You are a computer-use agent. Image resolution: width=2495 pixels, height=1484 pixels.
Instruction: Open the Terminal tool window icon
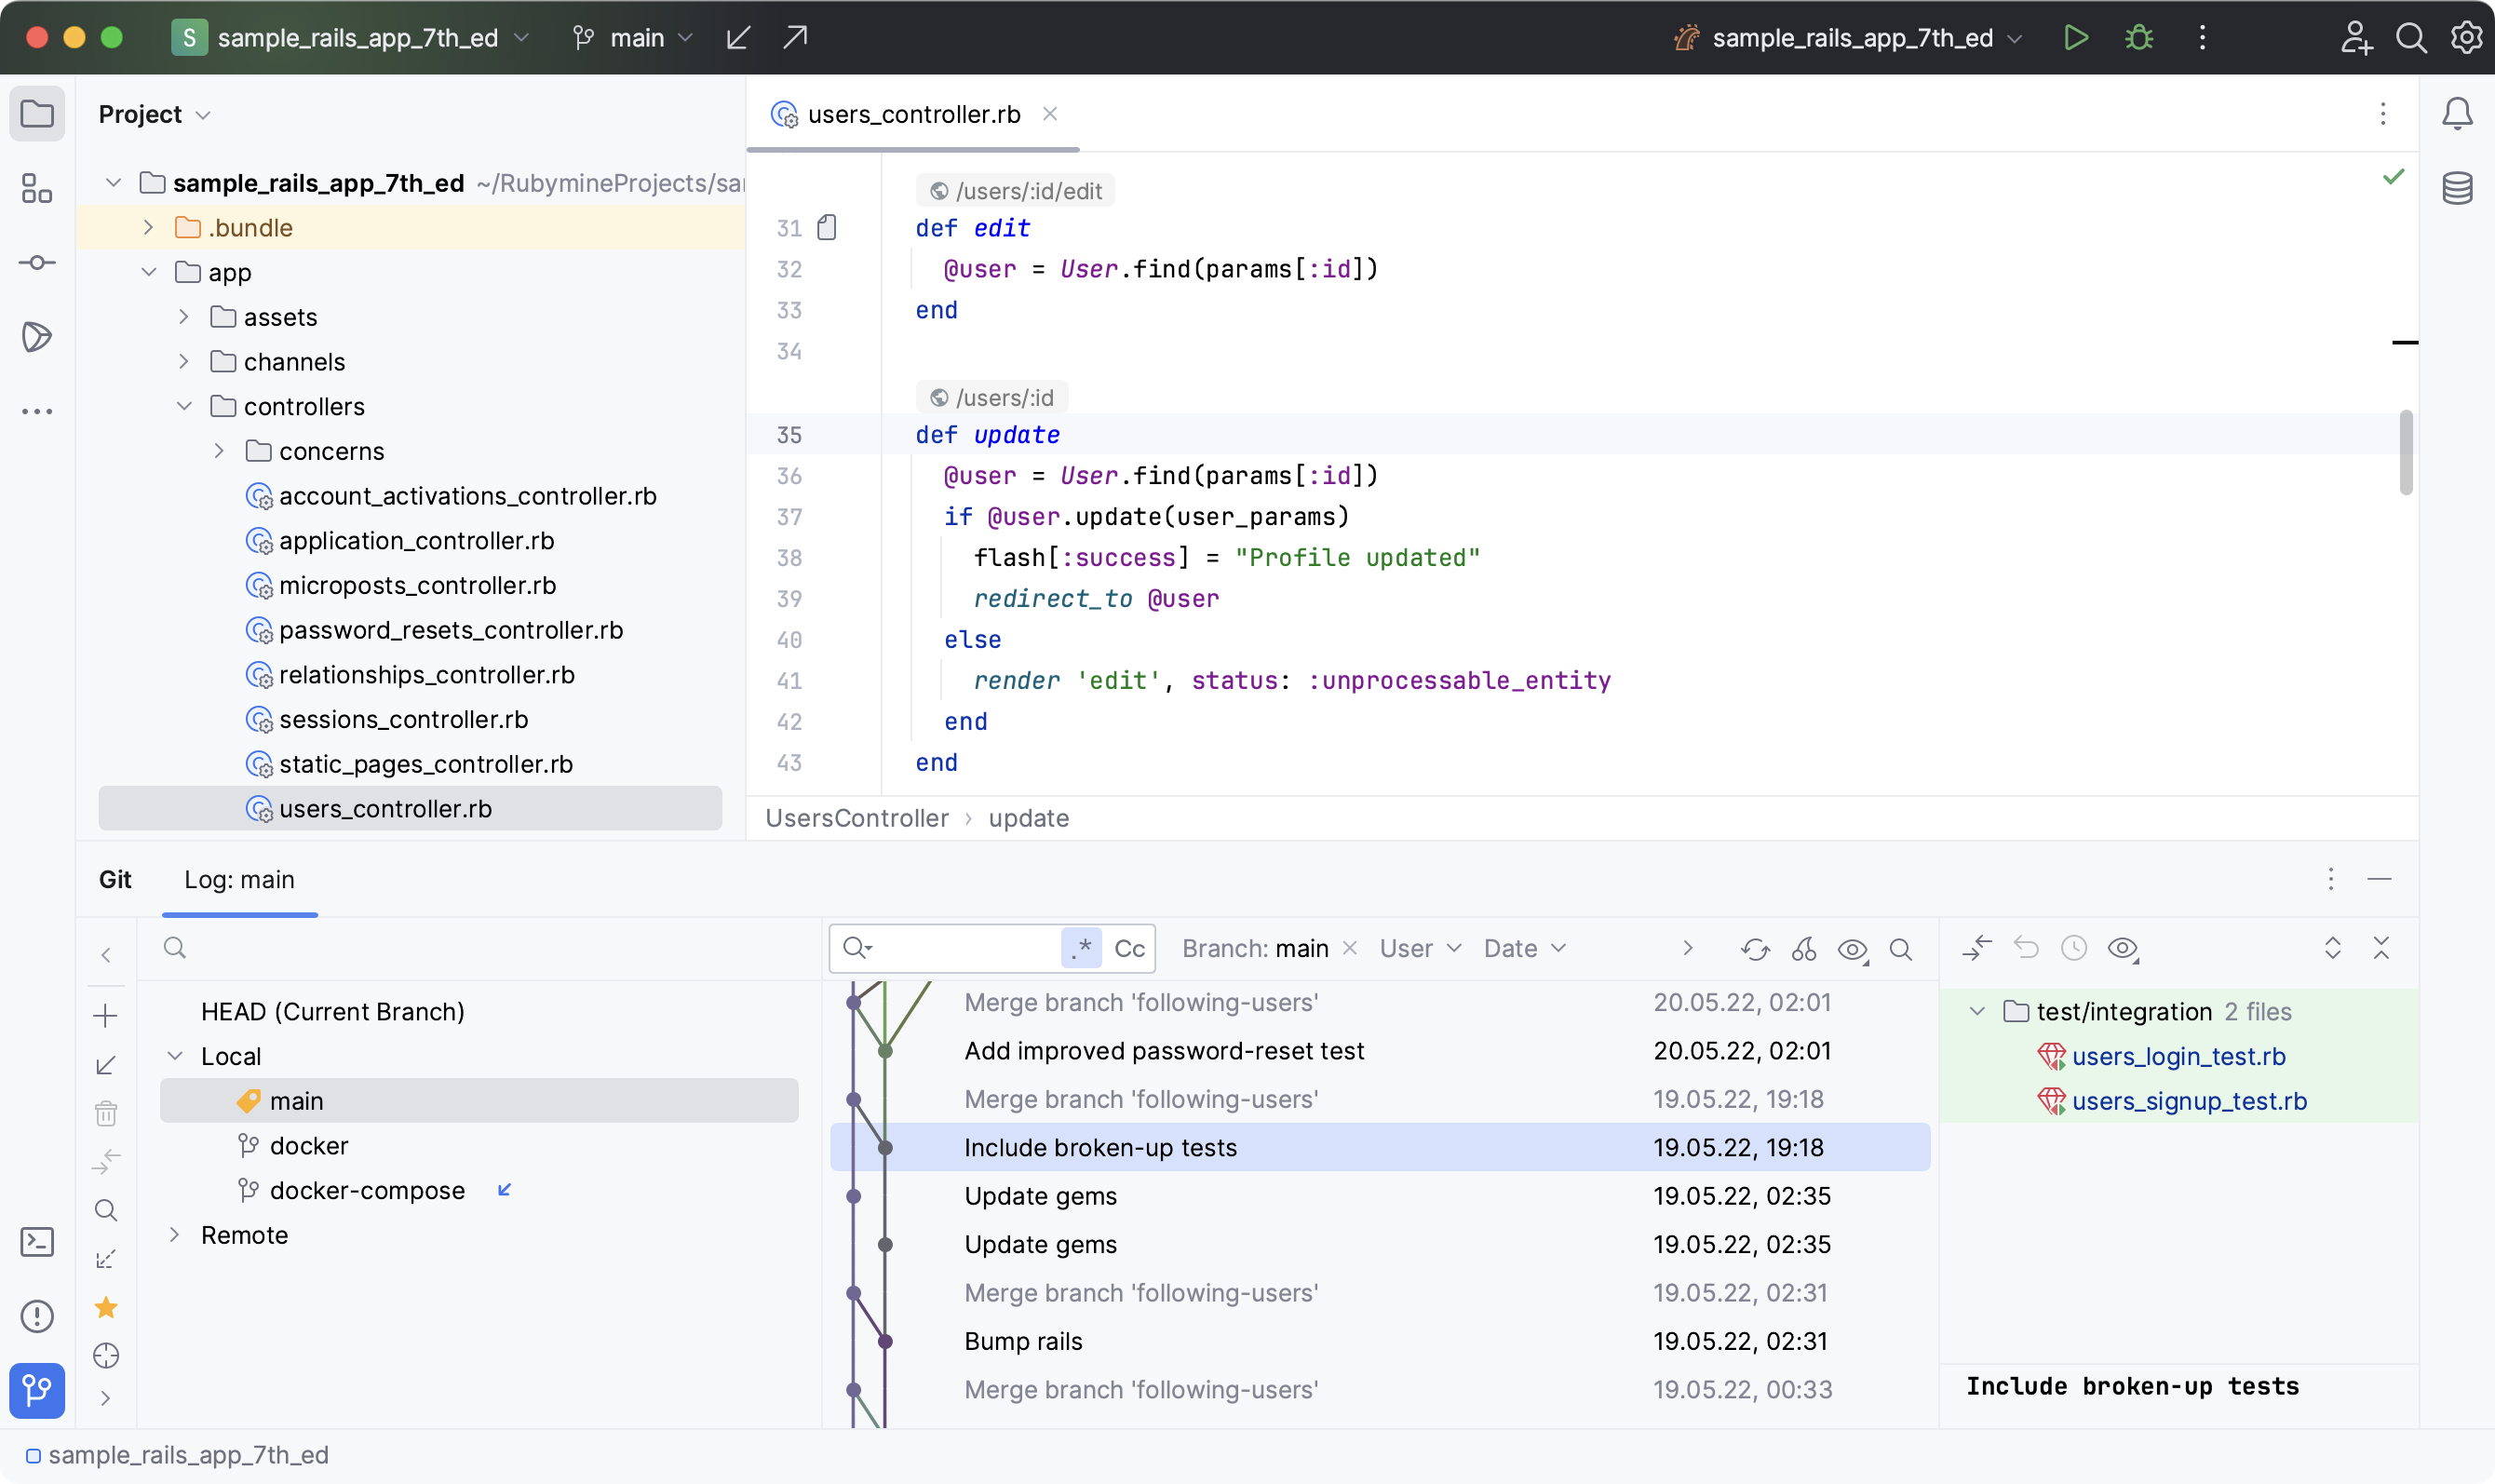[37, 1241]
